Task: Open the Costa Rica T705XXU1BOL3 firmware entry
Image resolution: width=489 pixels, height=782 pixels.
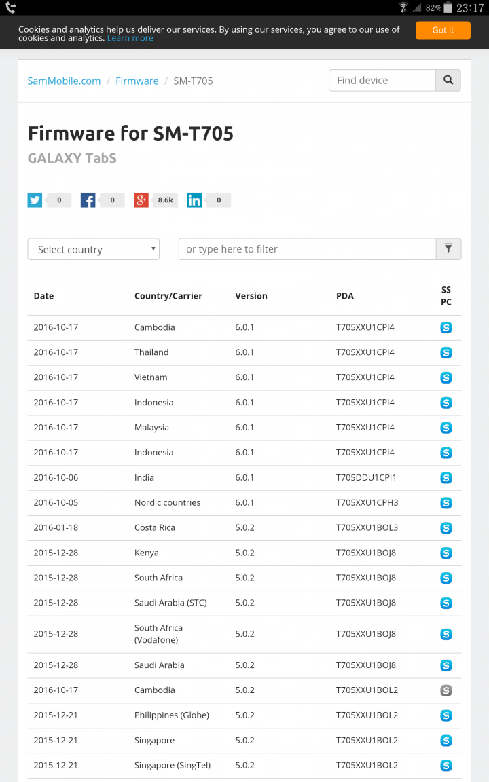Action: point(244,527)
